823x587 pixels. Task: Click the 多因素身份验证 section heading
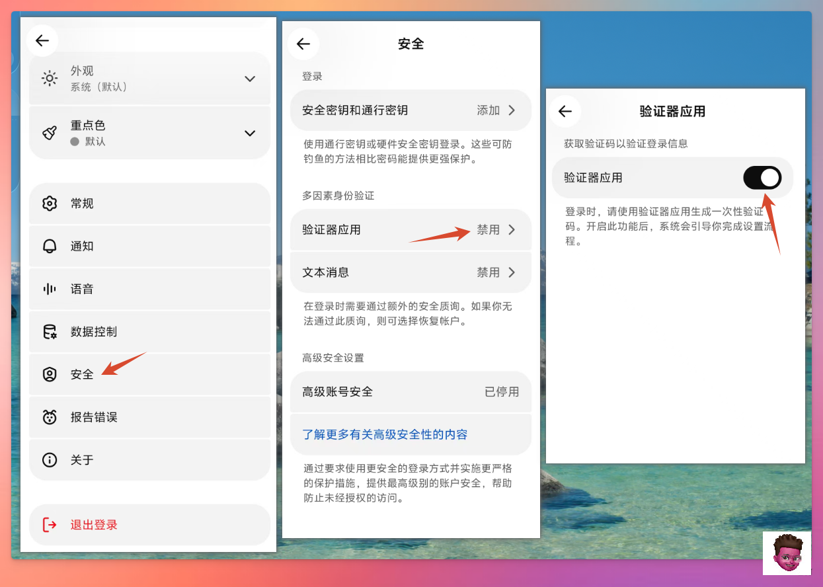338,196
